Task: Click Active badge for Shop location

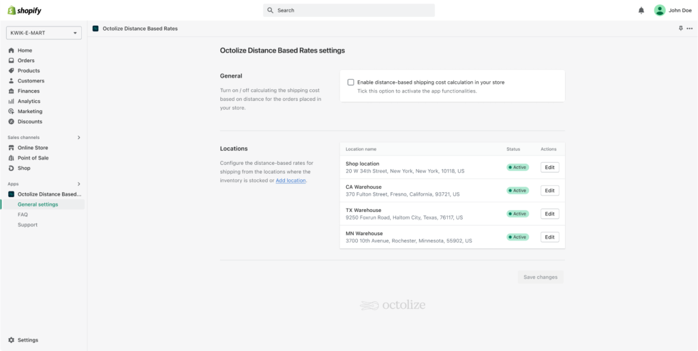Action: pyautogui.click(x=518, y=167)
